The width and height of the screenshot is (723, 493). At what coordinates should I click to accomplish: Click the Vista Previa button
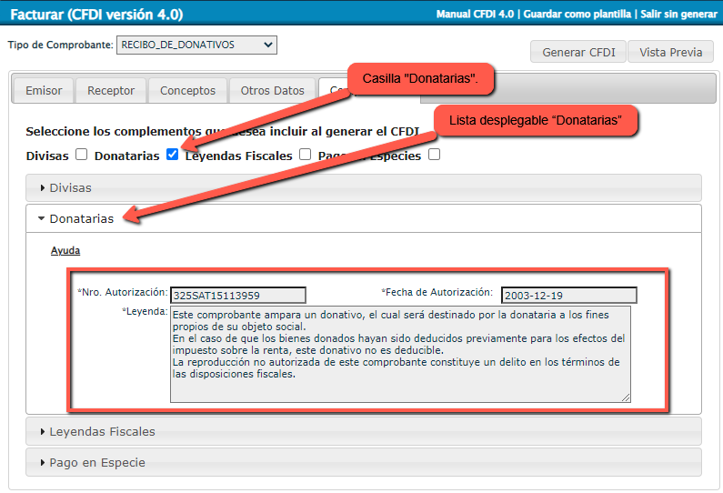point(670,52)
